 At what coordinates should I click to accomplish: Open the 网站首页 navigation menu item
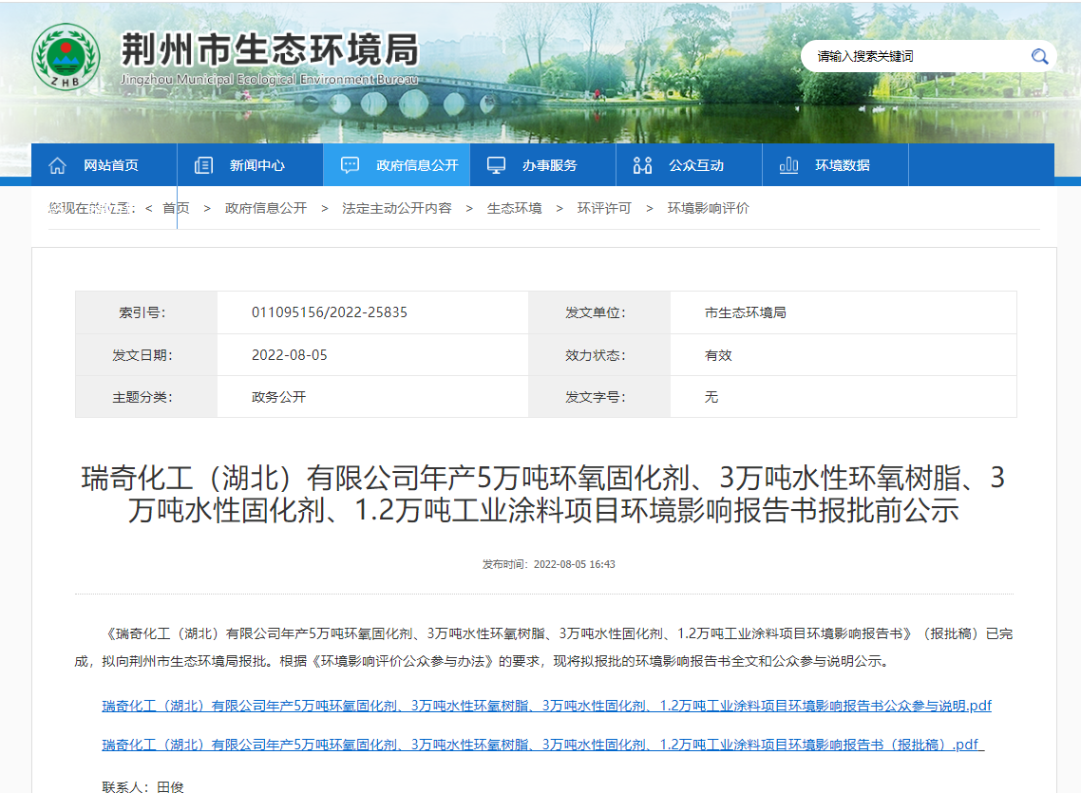(x=111, y=165)
